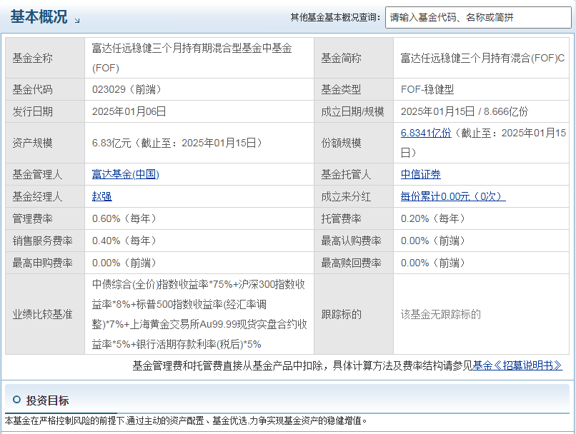Select the 基金托管人 label
The height and width of the screenshot is (434, 576).
[x=346, y=174]
